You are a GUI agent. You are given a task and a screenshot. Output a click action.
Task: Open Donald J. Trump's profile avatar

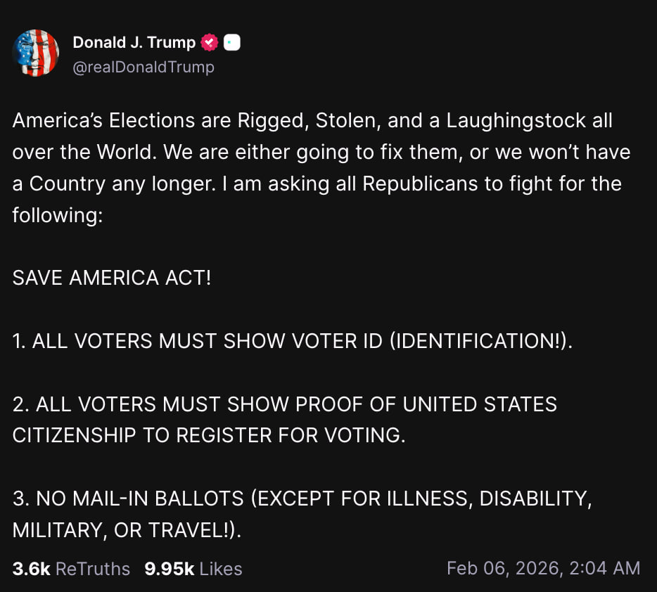[x=36, y=53]
